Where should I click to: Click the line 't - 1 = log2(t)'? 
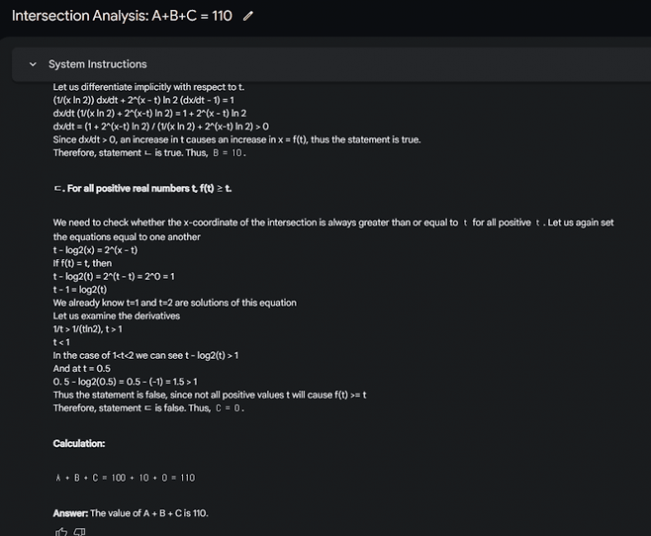point(90,289)
